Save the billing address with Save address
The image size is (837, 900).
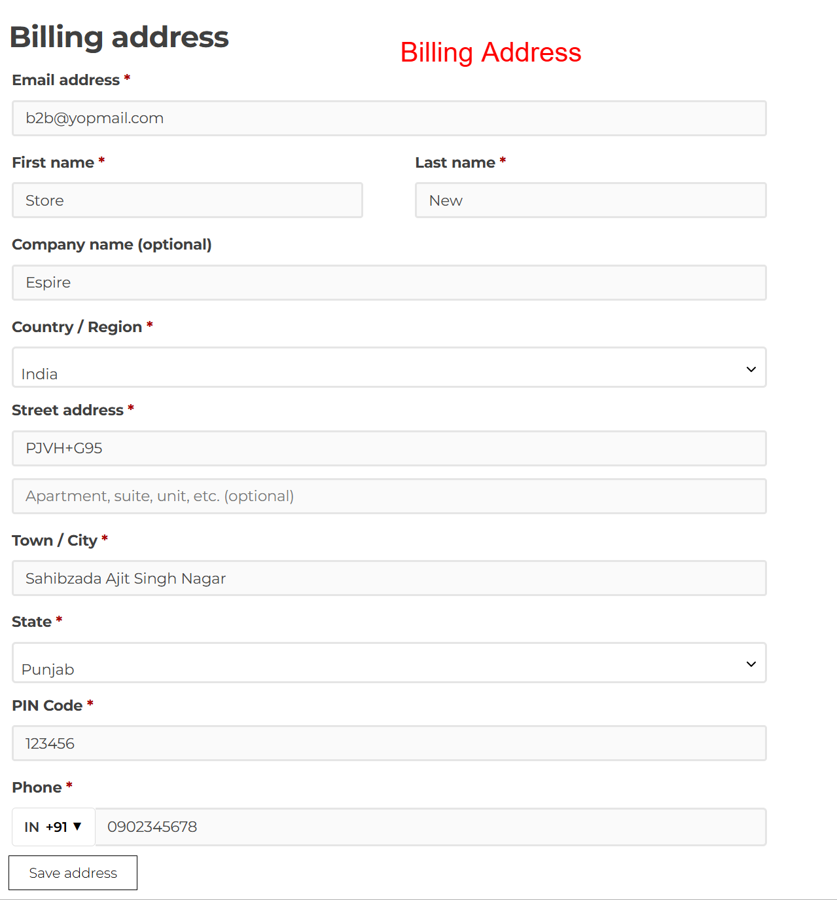click(x=73, y=872)
